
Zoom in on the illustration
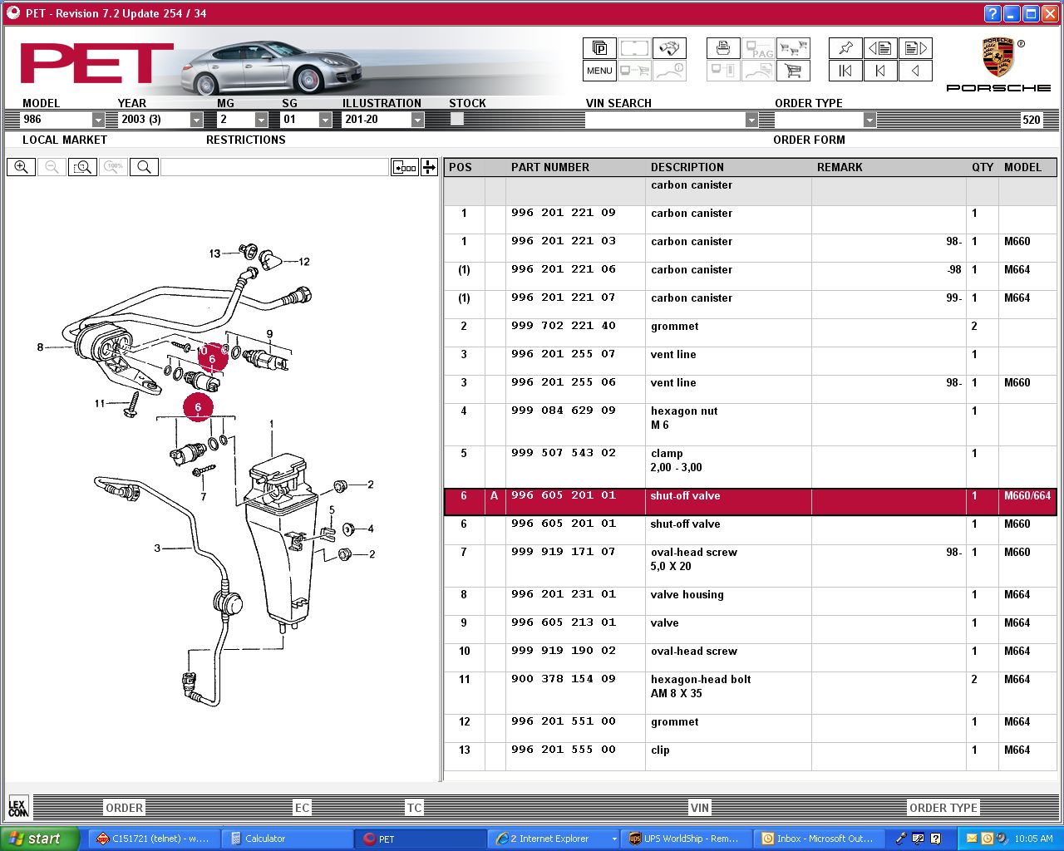(x=21, y=167)
